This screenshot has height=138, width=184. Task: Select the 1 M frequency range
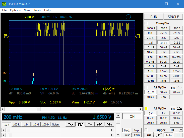[x=26, y=124]
